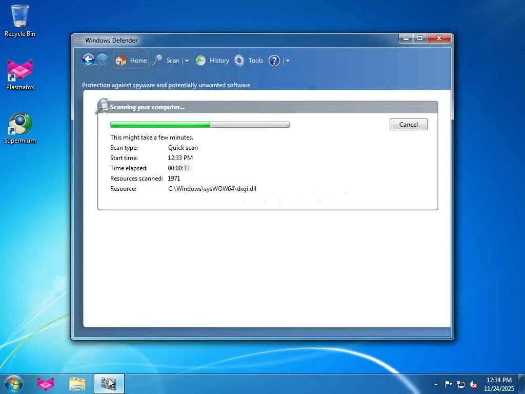
Task: Close the Windows Defender window
Action: tap(439, 38)
